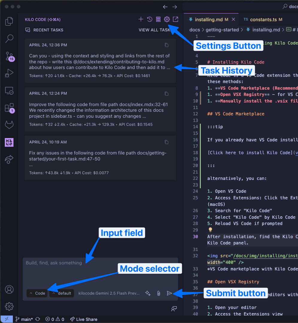Open the Code mode selector
Image resolution: width=298 pixels, height=323 pixels.
[37, 293]
